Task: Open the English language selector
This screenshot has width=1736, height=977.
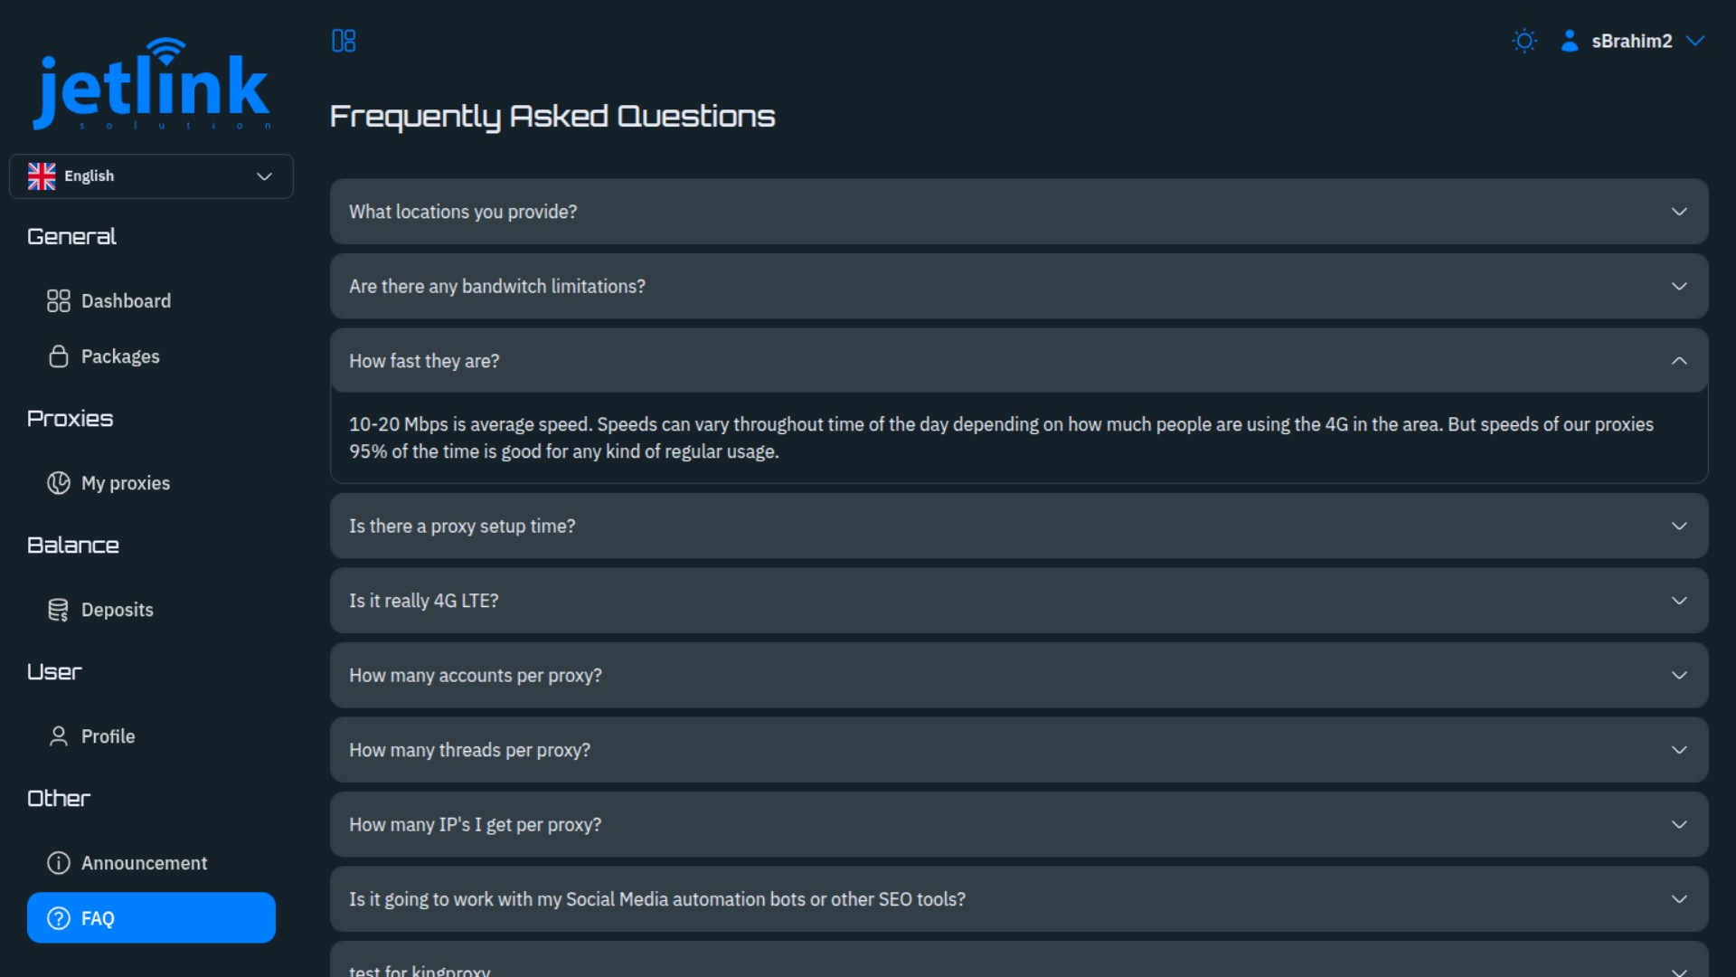Action: click(x=151, y=176)
